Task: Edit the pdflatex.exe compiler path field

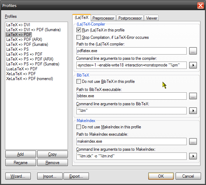Action: click(x=131, y=51)
